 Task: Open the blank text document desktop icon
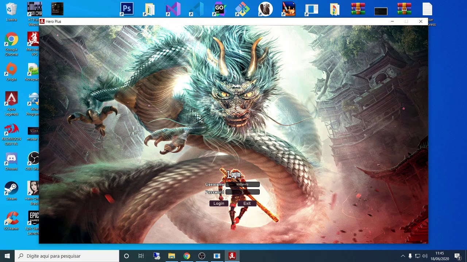click(427, 9)
